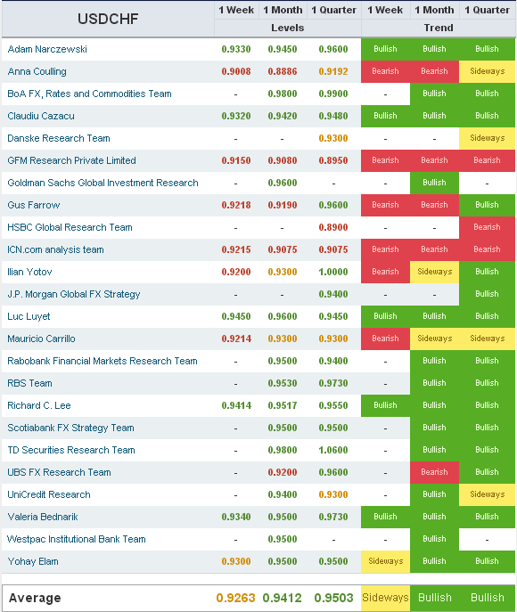
Task: Open Westpac Institutional Bank Team link
Action: coord(77,539)
